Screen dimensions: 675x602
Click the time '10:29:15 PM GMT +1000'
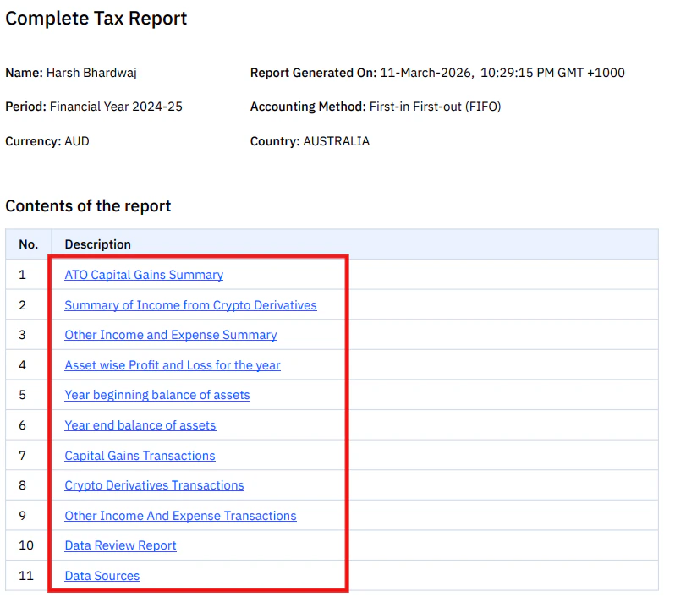coord(552,73)
